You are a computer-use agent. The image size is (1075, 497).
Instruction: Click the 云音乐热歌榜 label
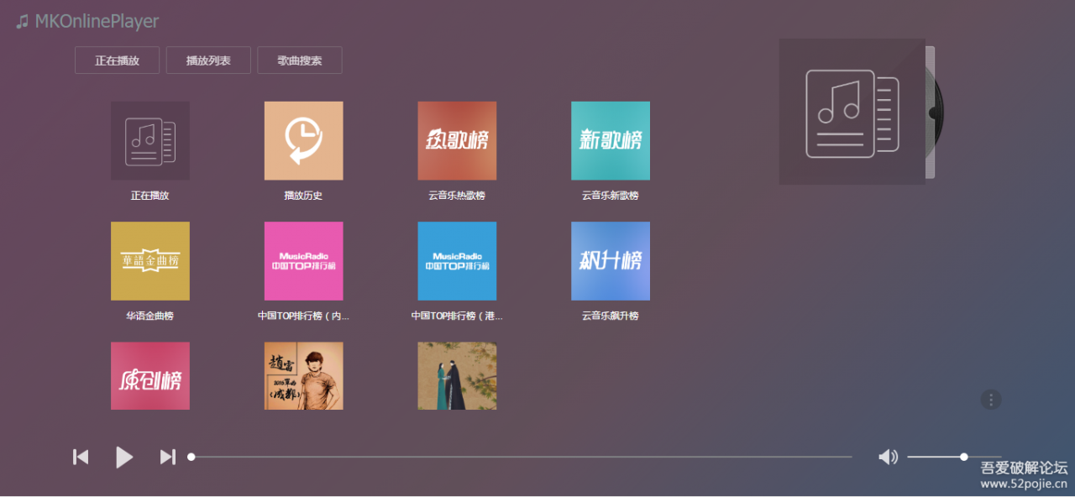pos(457,196)
